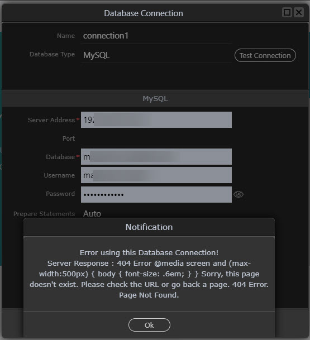Click the Ok button in Notification
Image resolution: width=310 pixels, height=340 pixels.
coord(149,325)
